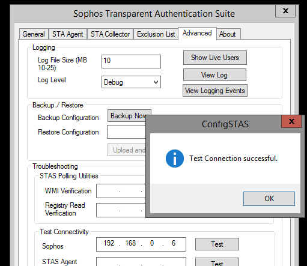Click OK in the ConfigSTAS dialog

269,199
